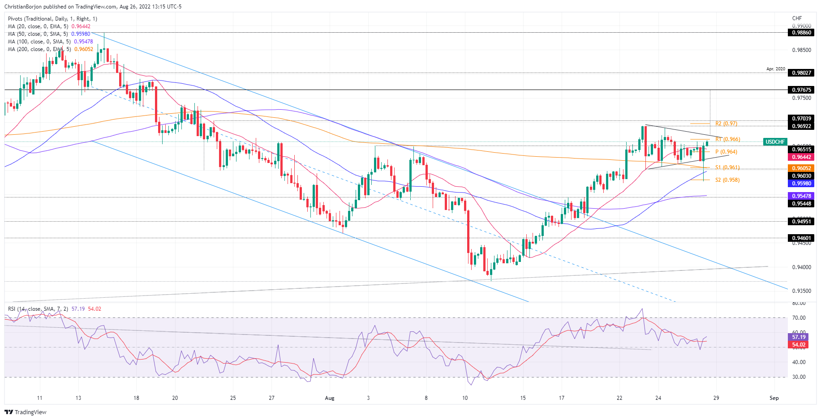The width and height of the screenshot is (821, 420).
Task: Click the blue 0.95980 price label
Action: (801, 183)
